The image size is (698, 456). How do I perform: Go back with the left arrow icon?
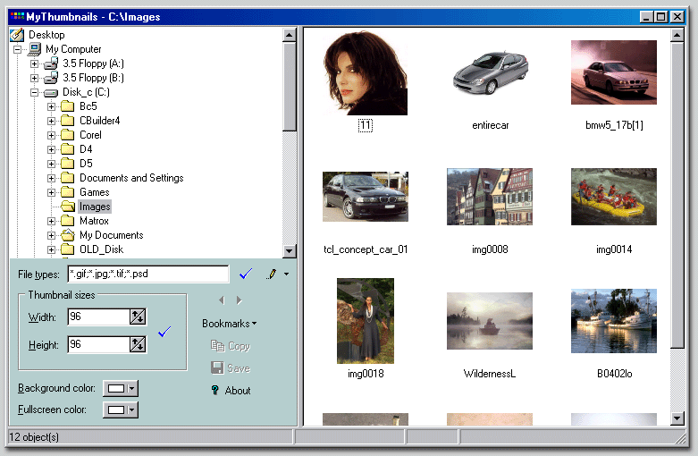click(x=222, y=300)
